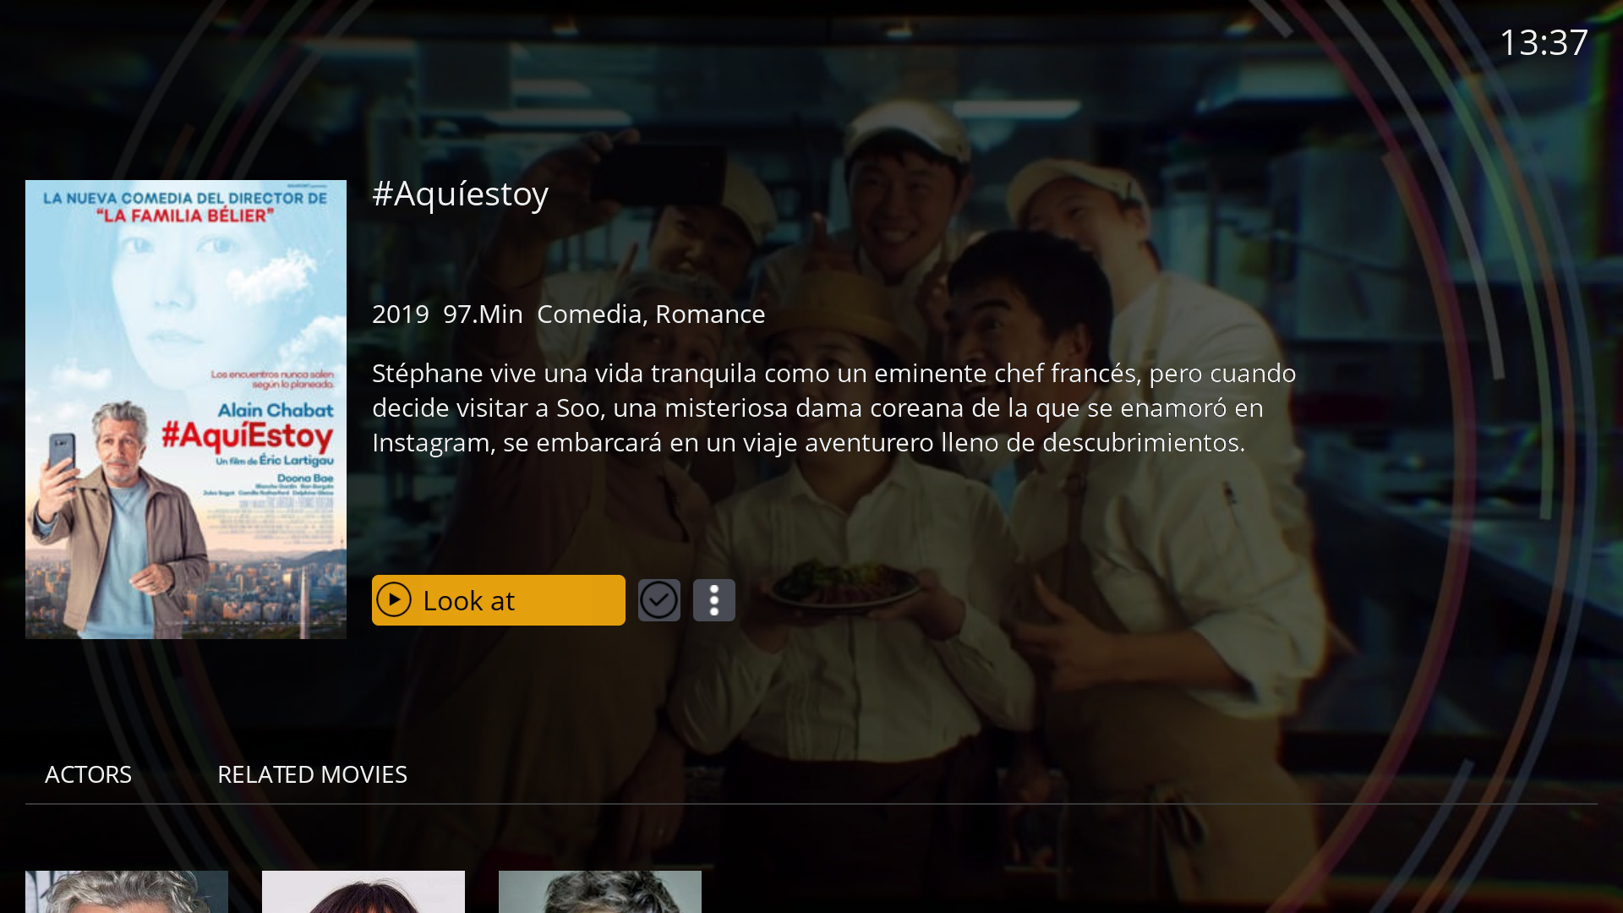Mark movie as watched with checkmark icon
This screenshot has width=1623, height=913.
[659, 600]
